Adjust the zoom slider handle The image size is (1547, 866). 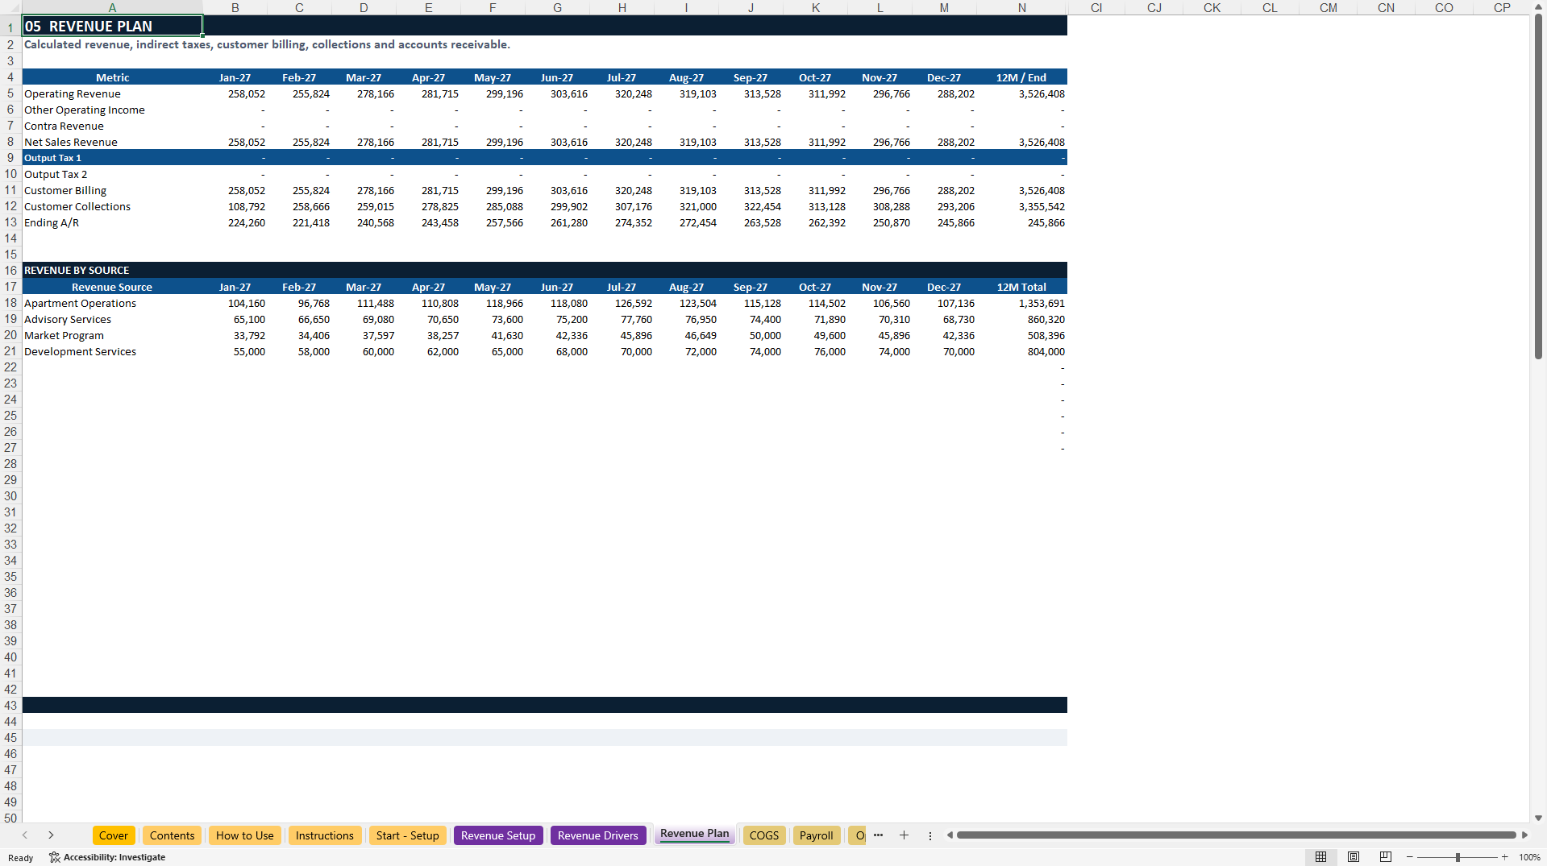click(1458, 857)
